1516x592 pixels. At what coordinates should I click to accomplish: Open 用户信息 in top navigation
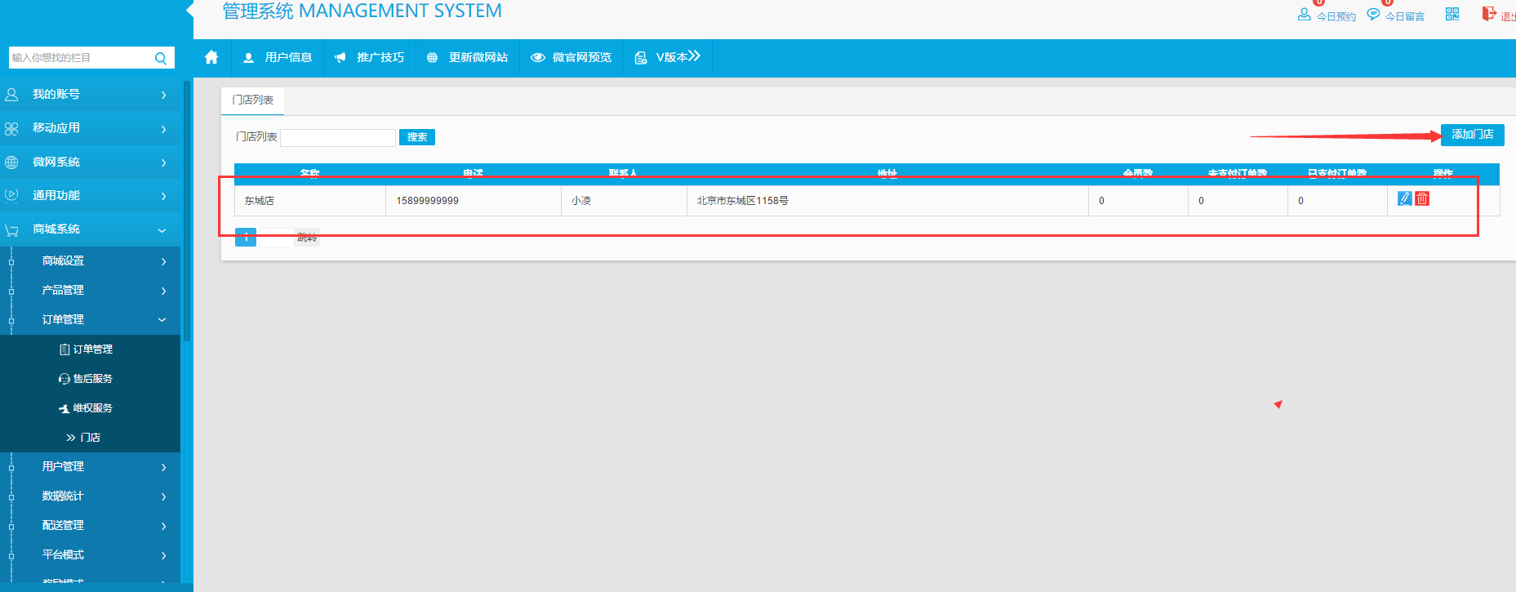278,58
